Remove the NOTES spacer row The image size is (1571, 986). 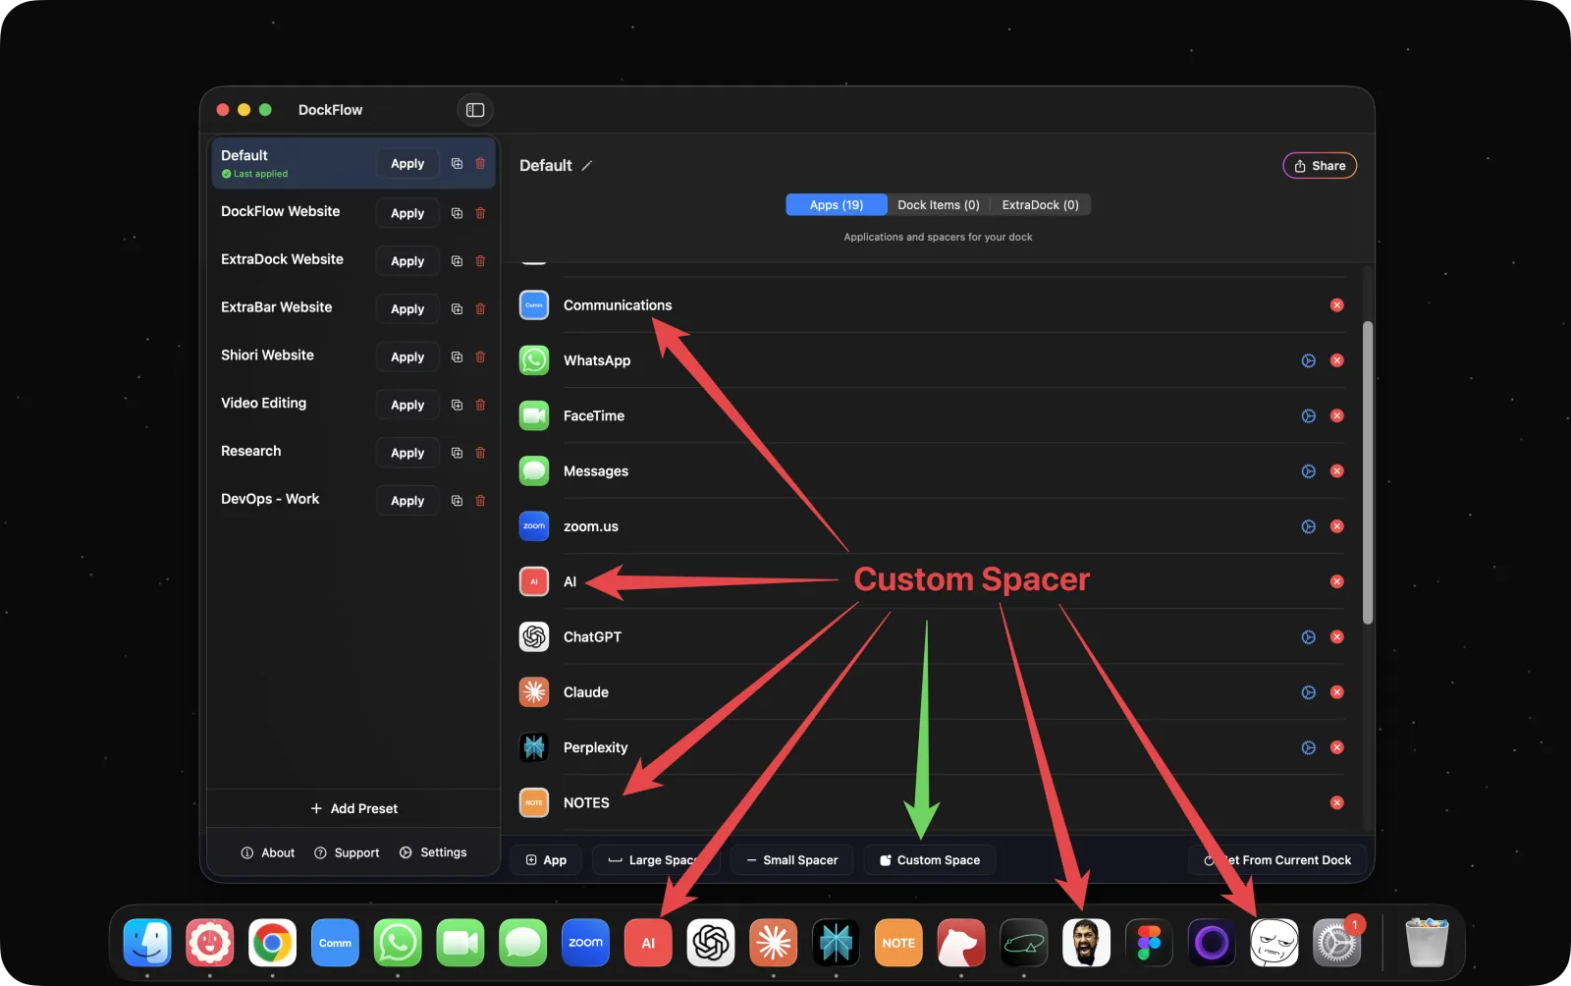tap(1336, 802)
